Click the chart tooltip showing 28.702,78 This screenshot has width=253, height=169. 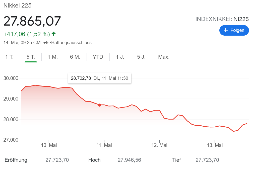point(99,78)
